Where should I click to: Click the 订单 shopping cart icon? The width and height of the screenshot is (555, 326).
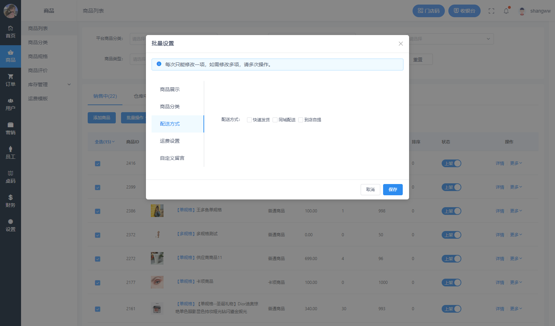[11, 77]
